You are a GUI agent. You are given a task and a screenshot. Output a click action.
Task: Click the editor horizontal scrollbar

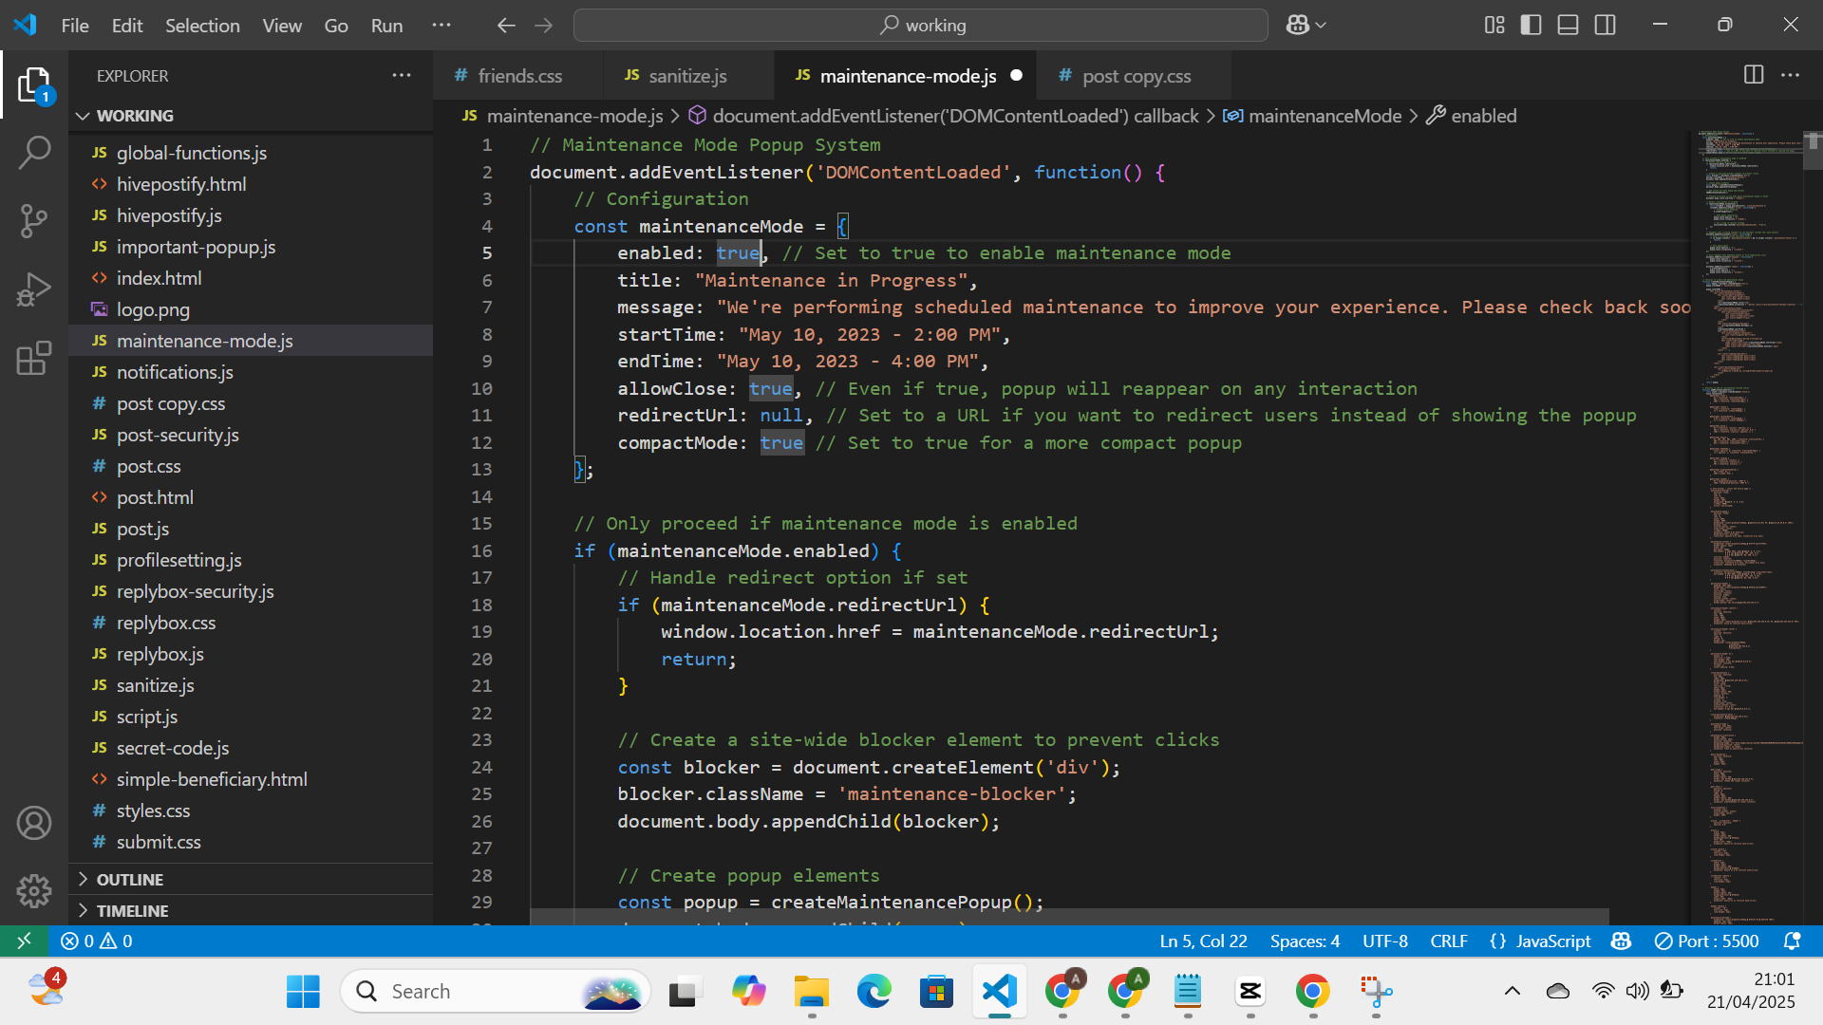click(1069, 917)
